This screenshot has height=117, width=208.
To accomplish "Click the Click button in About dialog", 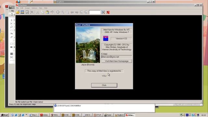I will [104, 85].
